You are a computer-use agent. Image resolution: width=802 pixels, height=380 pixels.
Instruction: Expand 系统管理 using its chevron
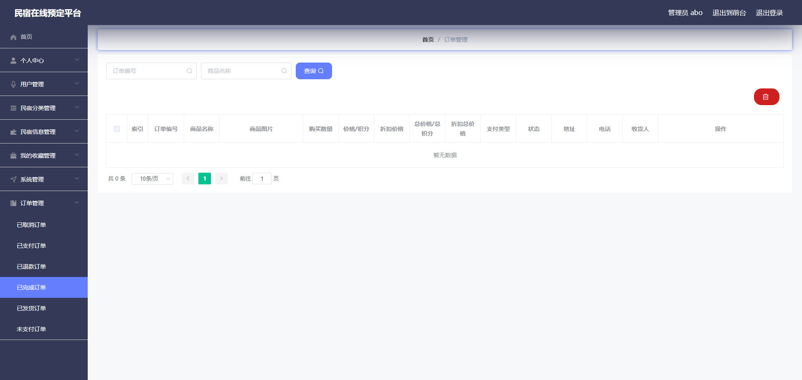[x=77, y=179]
